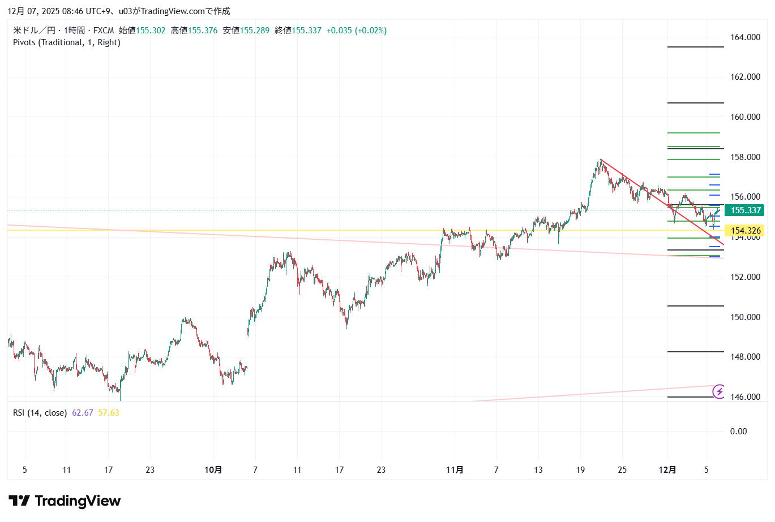Click the 1時間 timeframe text in header
This screenshot has width=775, height=522.
pos(74,31)
